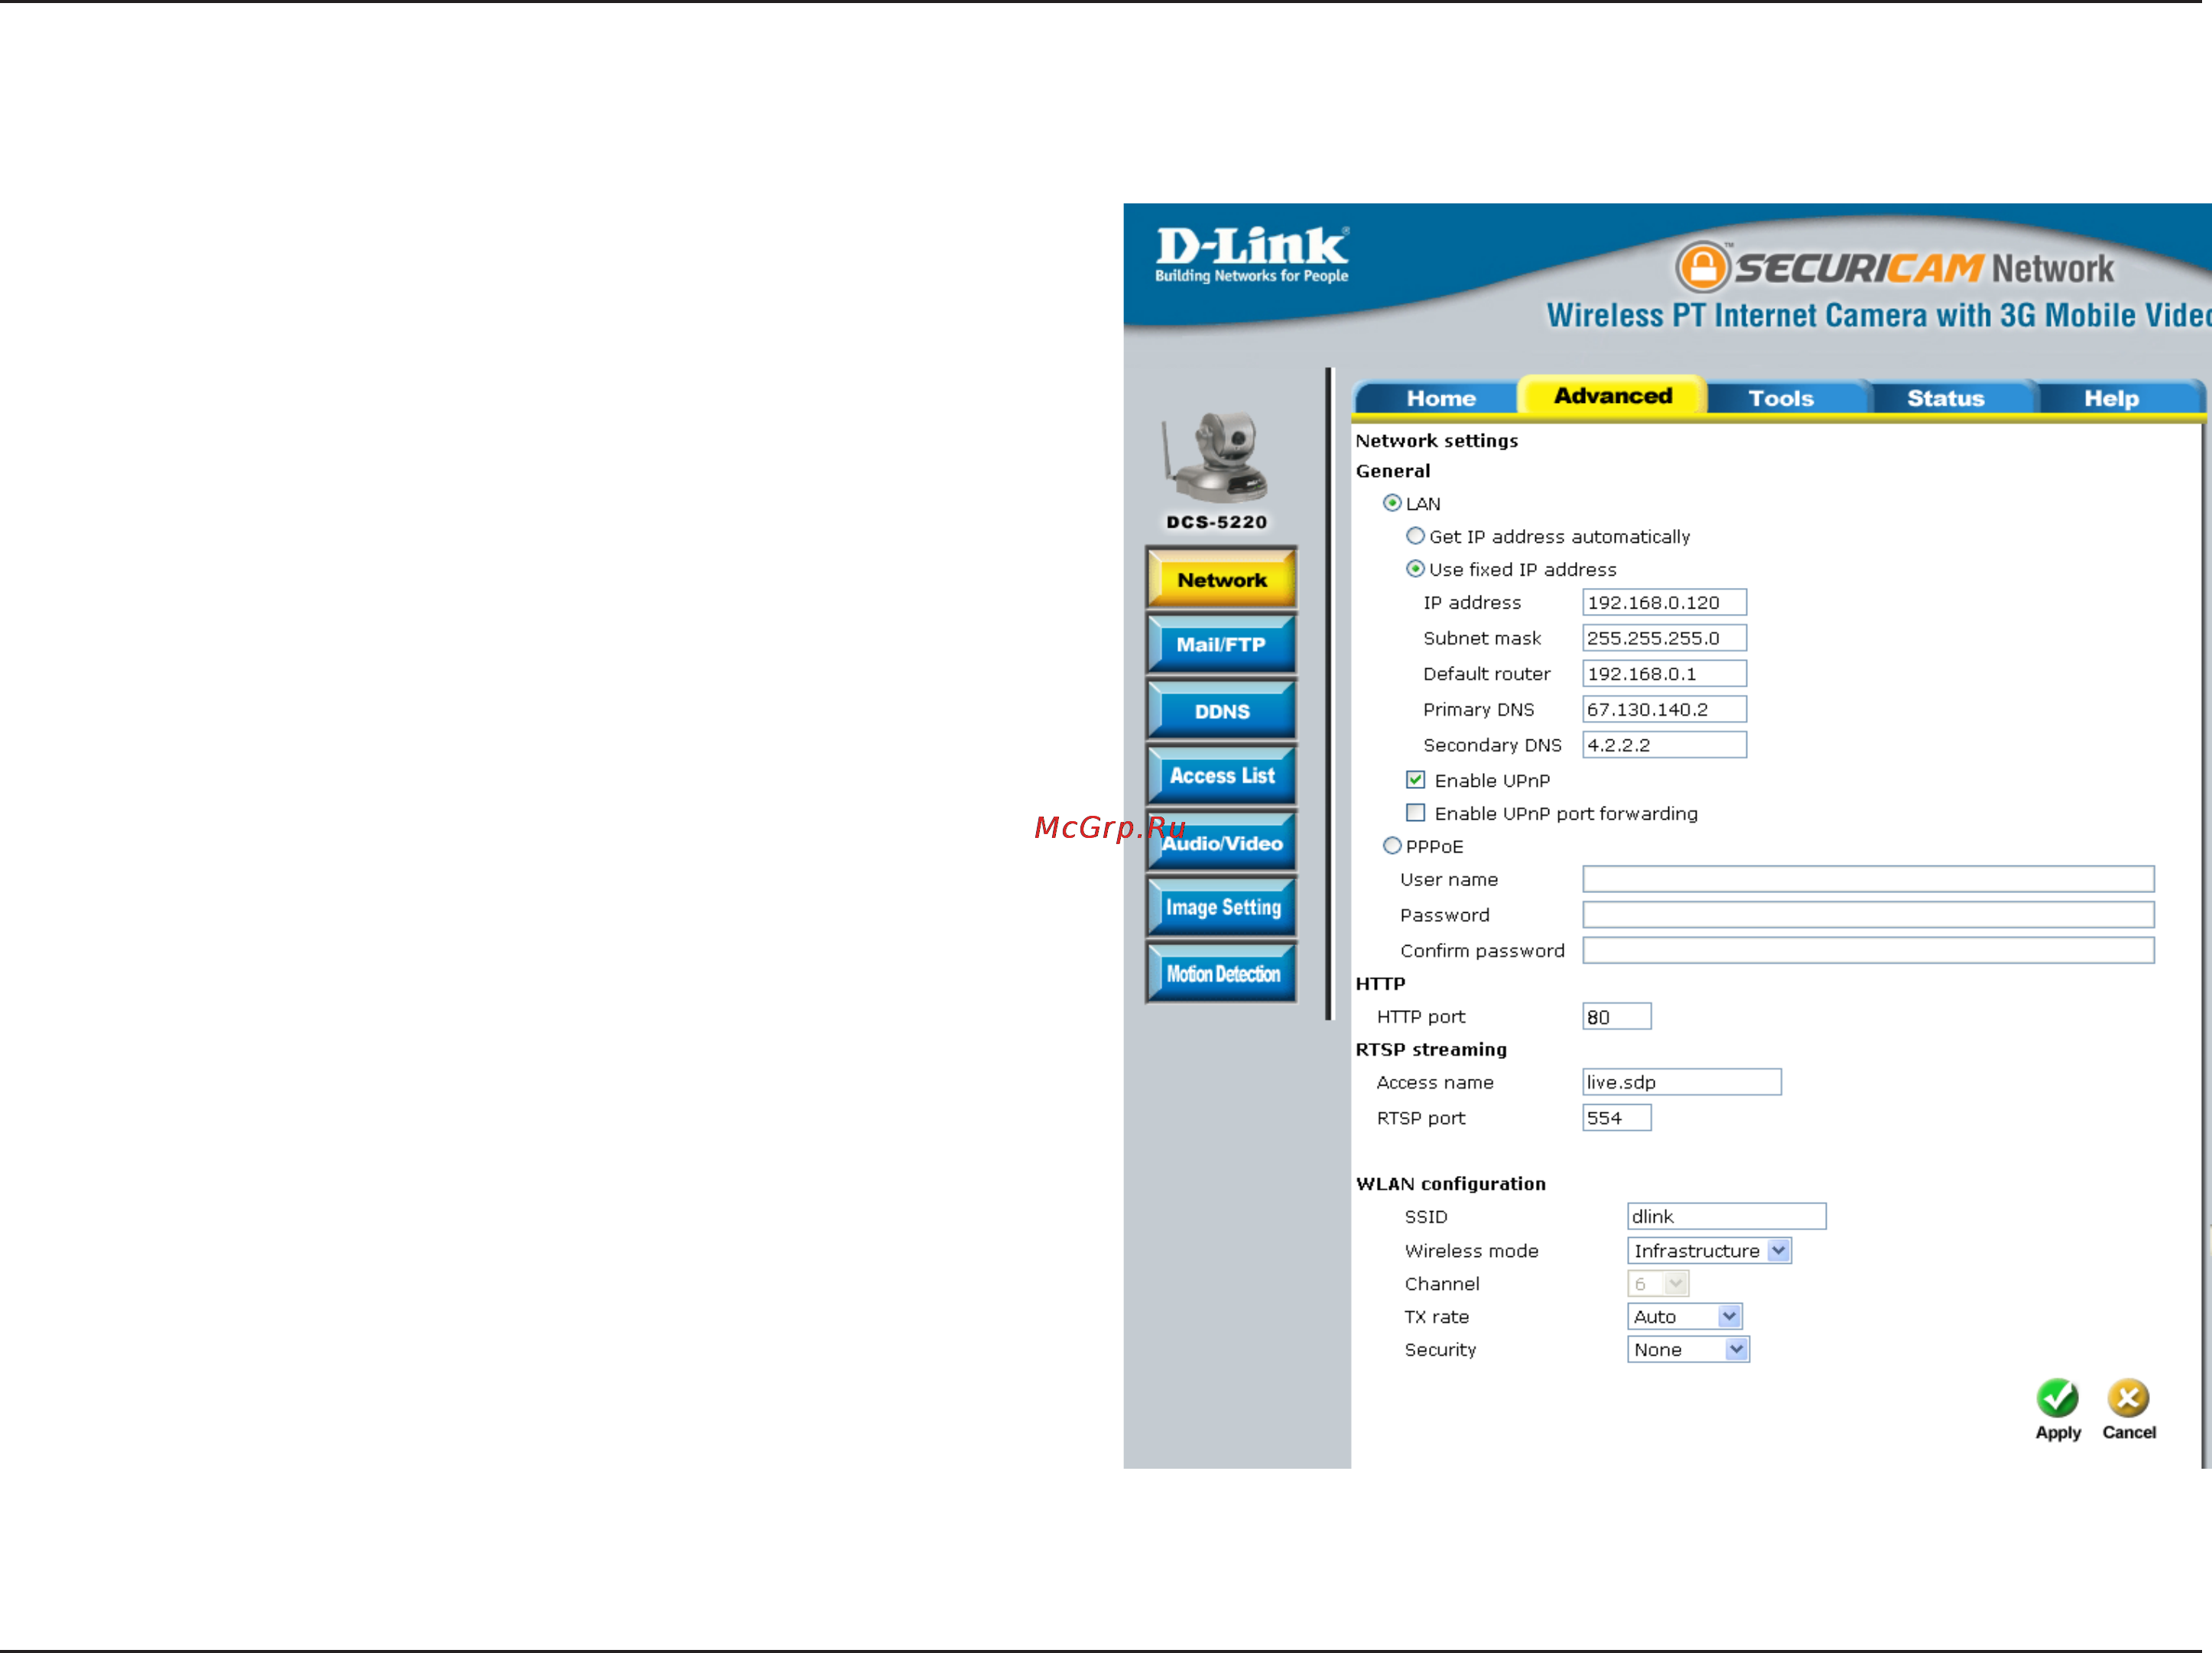Screen dimensions: 2212x1653
Task: Click the 'WLAN configuration' heading
Action: (1450, 1184)
